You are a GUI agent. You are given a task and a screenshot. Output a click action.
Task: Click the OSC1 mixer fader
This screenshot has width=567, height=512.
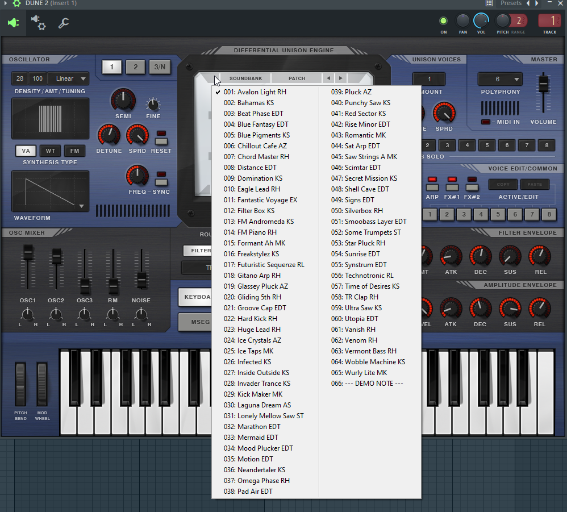pos(28,252)
